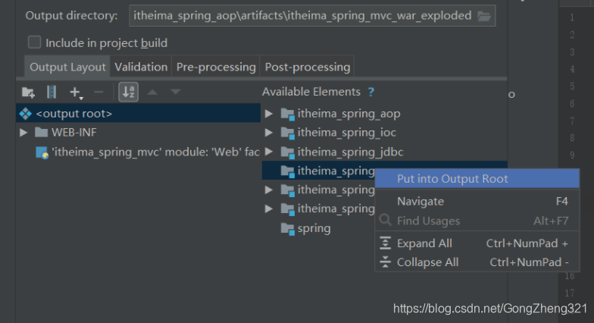Image resolution: width=594 pixels, height=323 pixels.
Task: Select the spring module in Available Elements
Action: 314,228
